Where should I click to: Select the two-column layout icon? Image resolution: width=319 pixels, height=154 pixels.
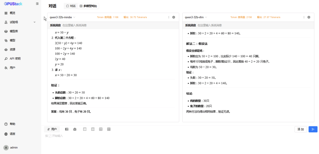[85, 129]
